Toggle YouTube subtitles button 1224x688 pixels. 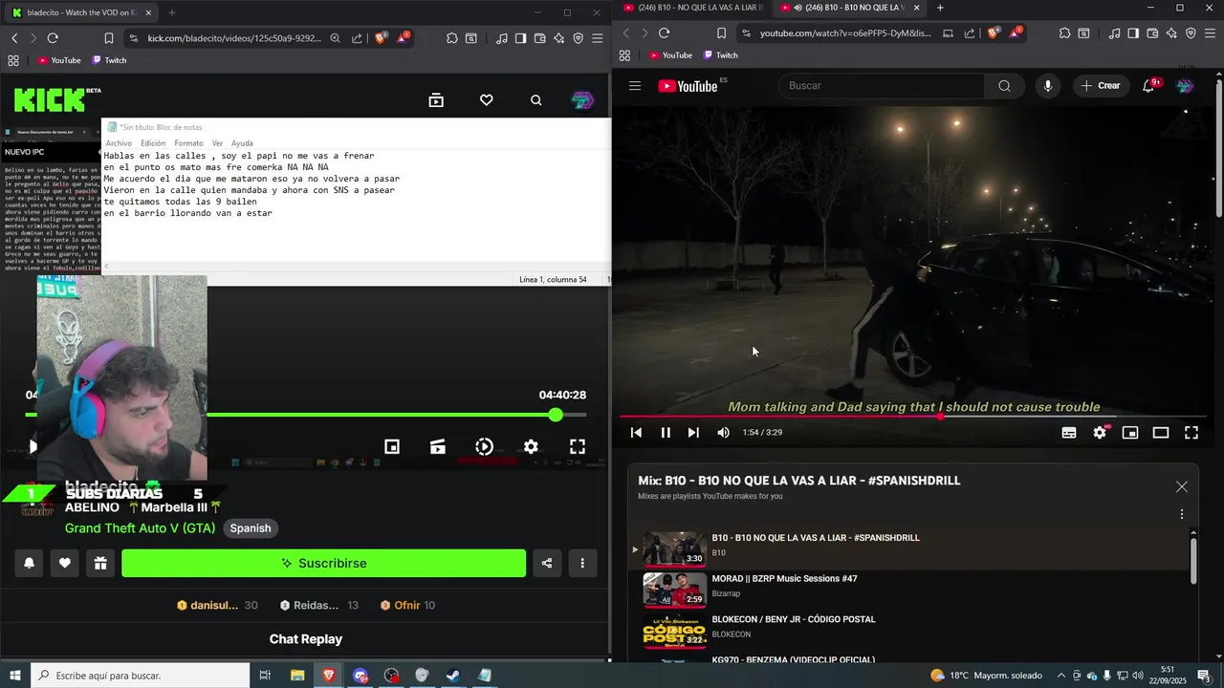(x=1069, y=433)
